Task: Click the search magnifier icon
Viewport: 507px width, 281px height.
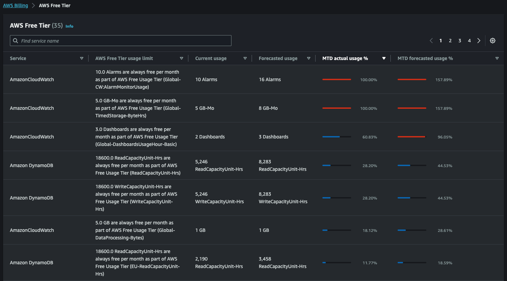Action: [x=15, y=41]
